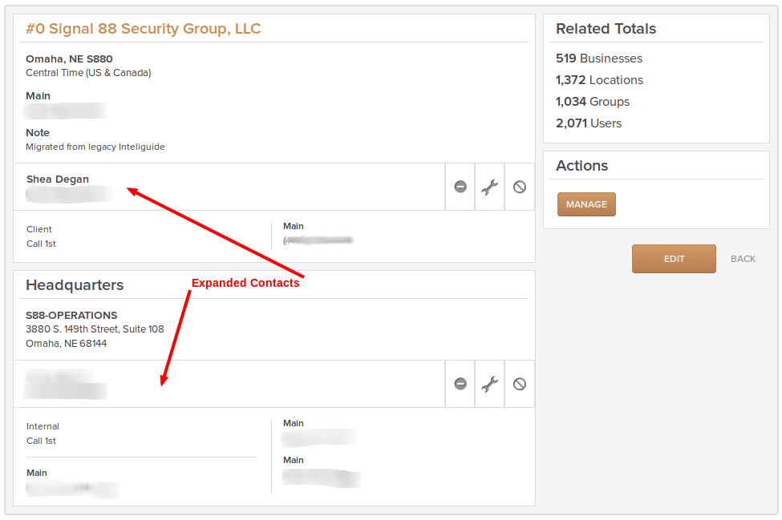782x520 pixels.
Task: Click the #0 Signal 88 Security Group title
Action: pos(143,28)
